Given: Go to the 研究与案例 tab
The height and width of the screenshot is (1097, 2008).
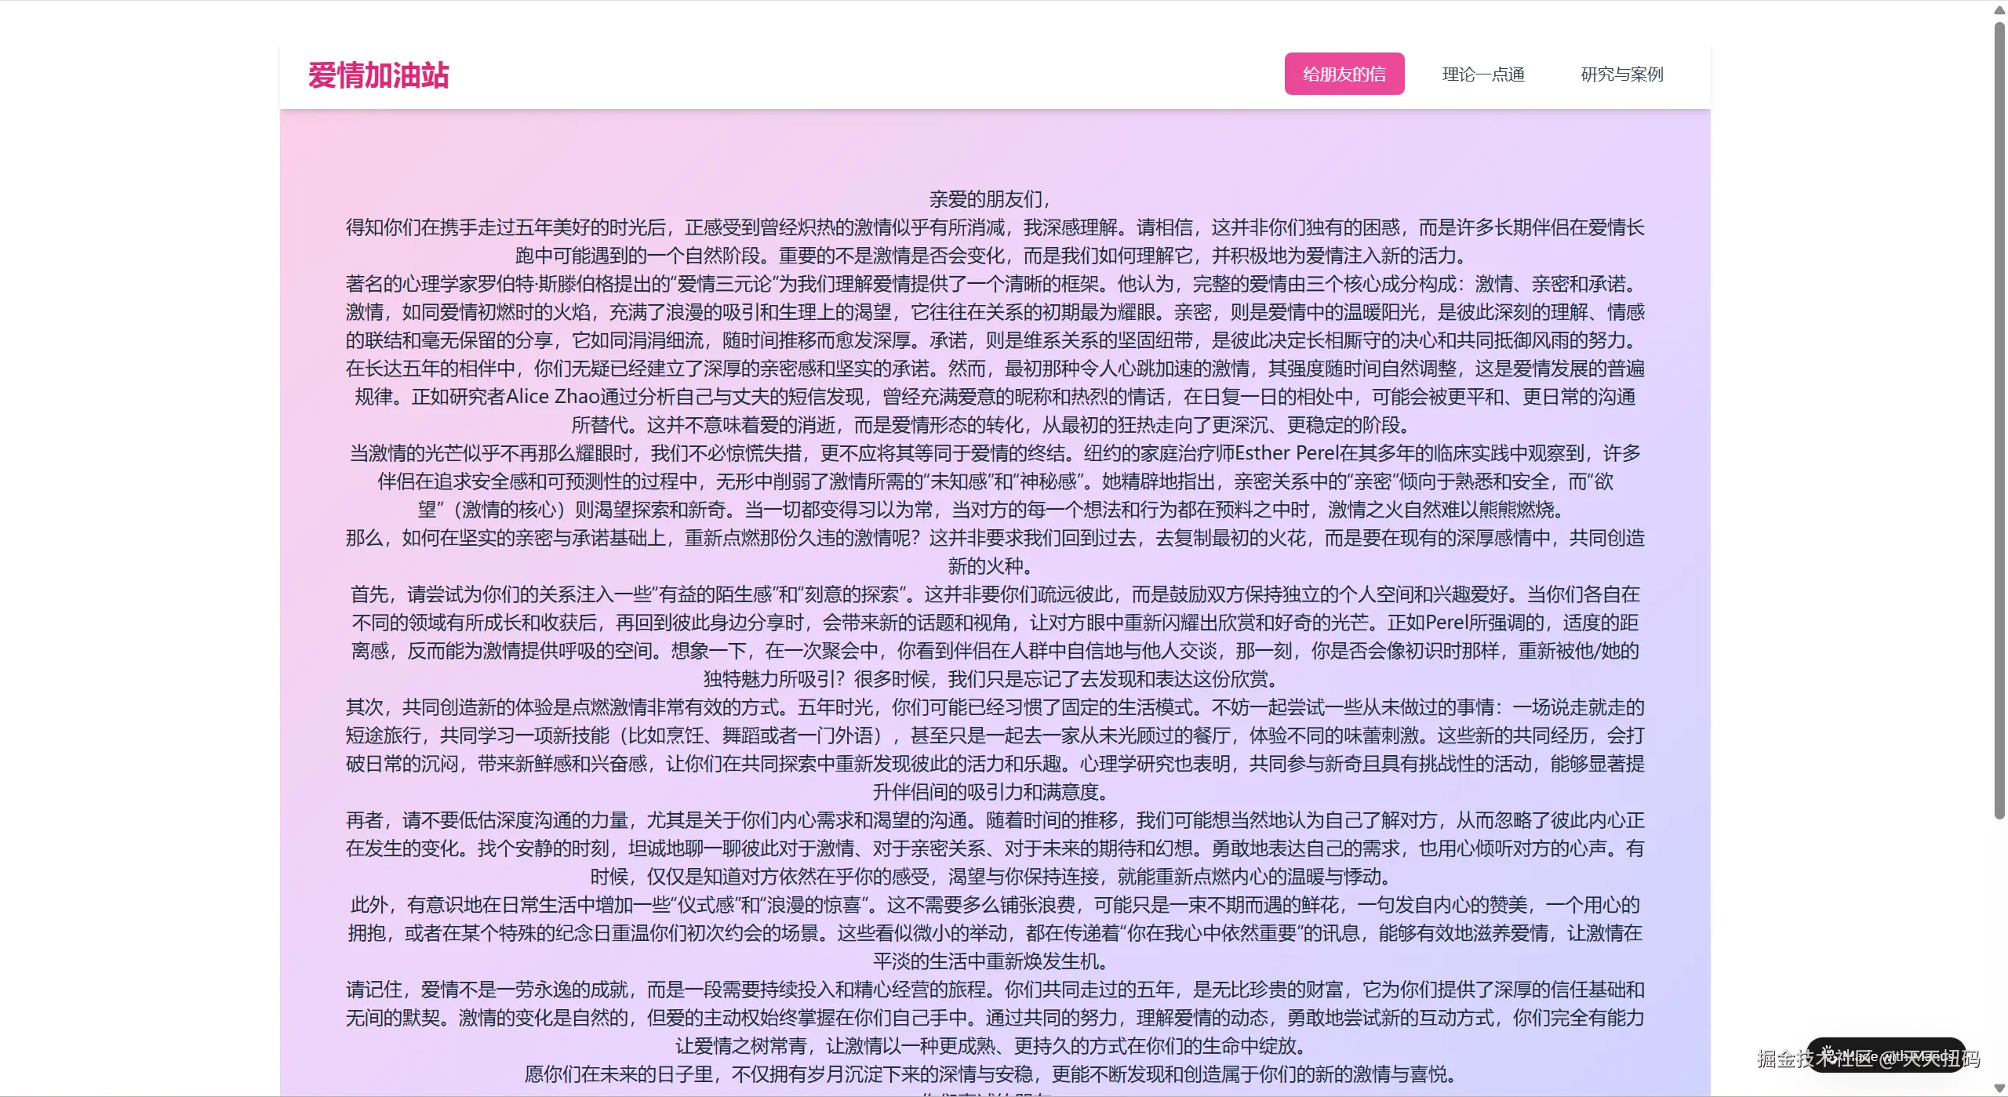Looking at the screenshot, I should point(1621,74).
